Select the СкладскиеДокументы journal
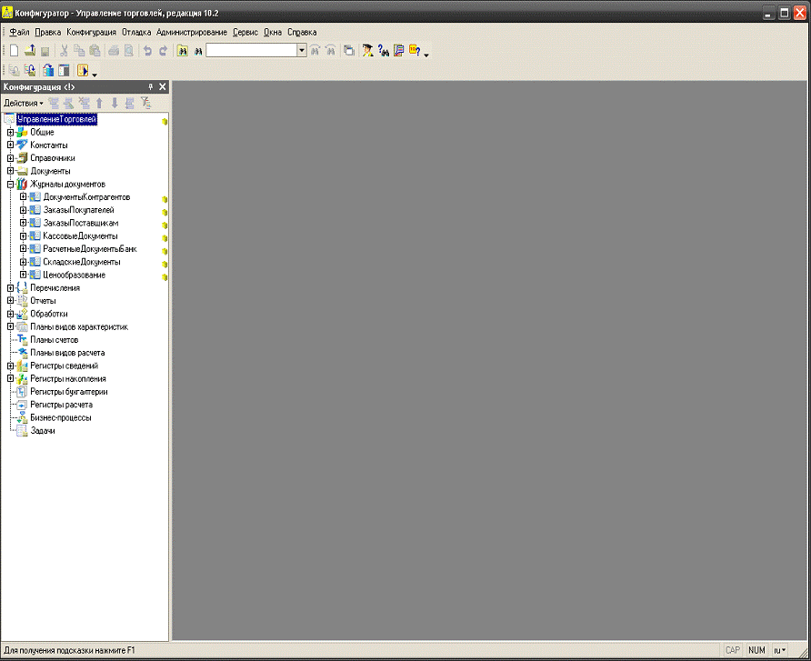Screen dimensions: 811x661 click(x=82, y=262)
